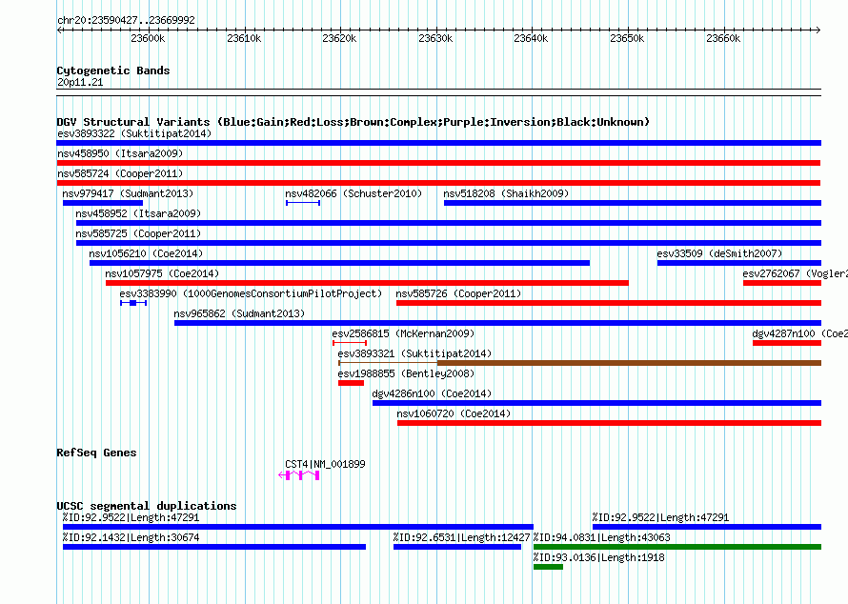Click the ruler's right arrow end

(818, 30)
